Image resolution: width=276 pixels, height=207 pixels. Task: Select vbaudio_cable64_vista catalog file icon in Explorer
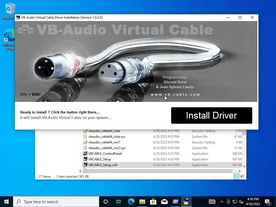coord(85,131)
